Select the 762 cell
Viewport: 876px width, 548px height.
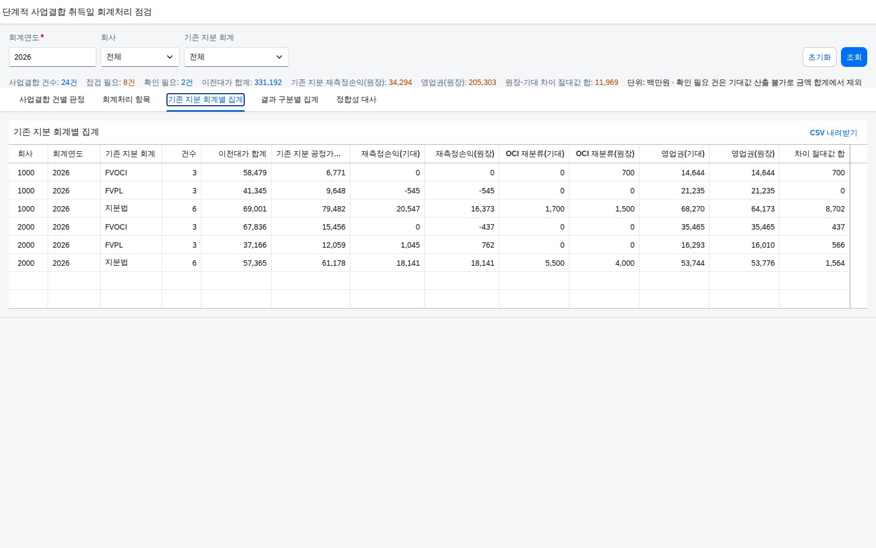(x=462, y=245)
